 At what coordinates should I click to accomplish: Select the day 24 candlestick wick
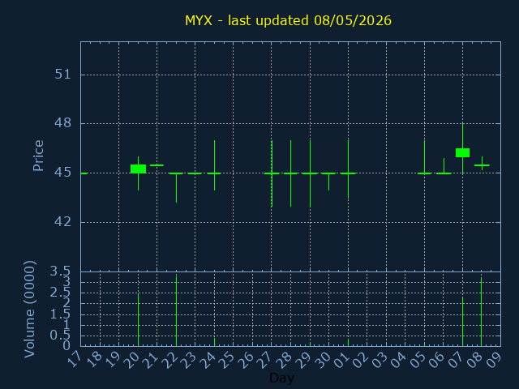click(x=214, y=165)
